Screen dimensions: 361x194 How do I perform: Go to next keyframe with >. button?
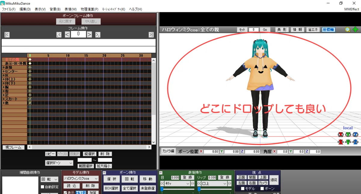(x=98, y=35)
